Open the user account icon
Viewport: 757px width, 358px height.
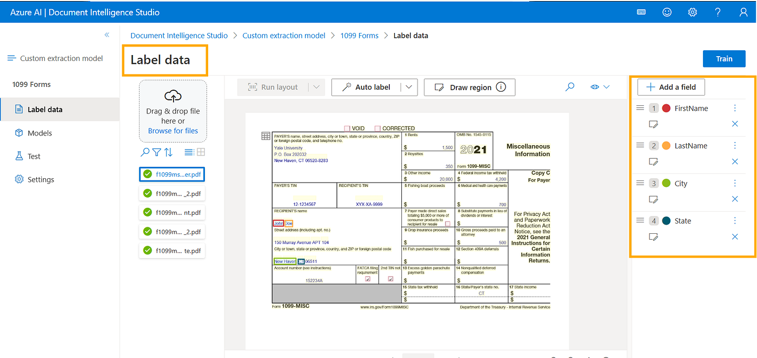743,12
